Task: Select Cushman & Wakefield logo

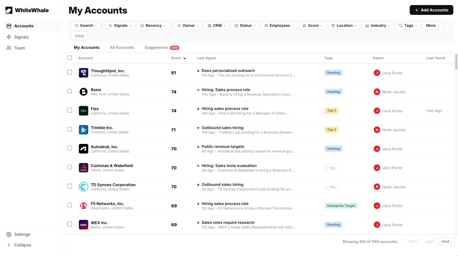Action: point(84,168)
